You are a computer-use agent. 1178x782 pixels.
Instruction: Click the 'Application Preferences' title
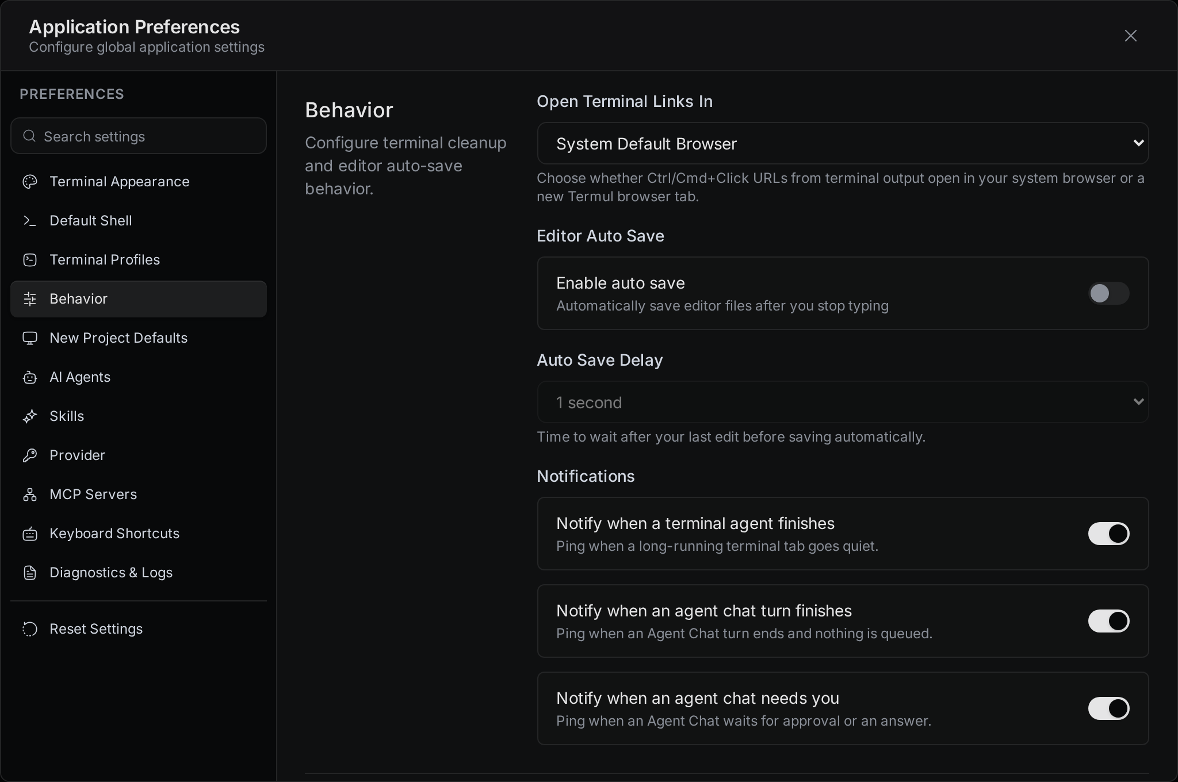(x=134, y=26)
